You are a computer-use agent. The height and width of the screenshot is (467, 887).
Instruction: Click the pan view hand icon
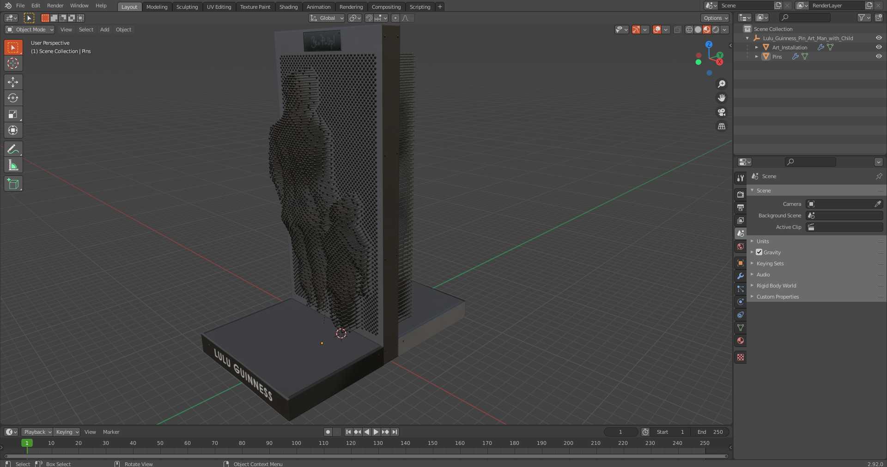pyautogui.click(x=721, y=98)
